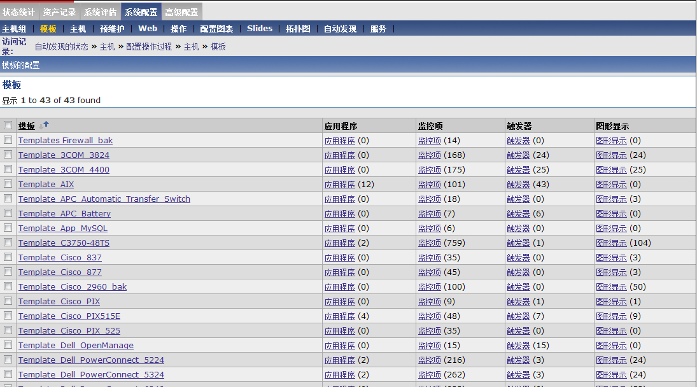Open Template_Dell_OpenManage template

(x=76, y=345)
